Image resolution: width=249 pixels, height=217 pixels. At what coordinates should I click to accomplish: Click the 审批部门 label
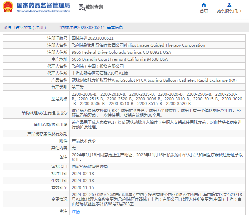click(59, 167)
